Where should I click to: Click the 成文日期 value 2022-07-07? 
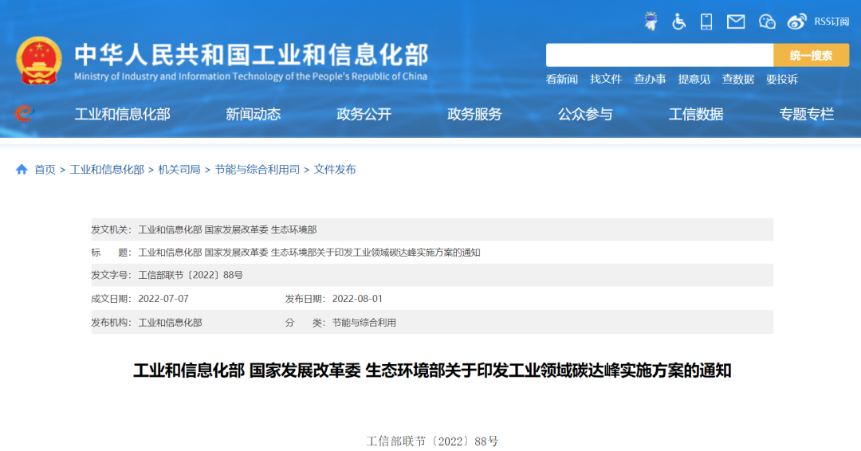coord(163,299)
